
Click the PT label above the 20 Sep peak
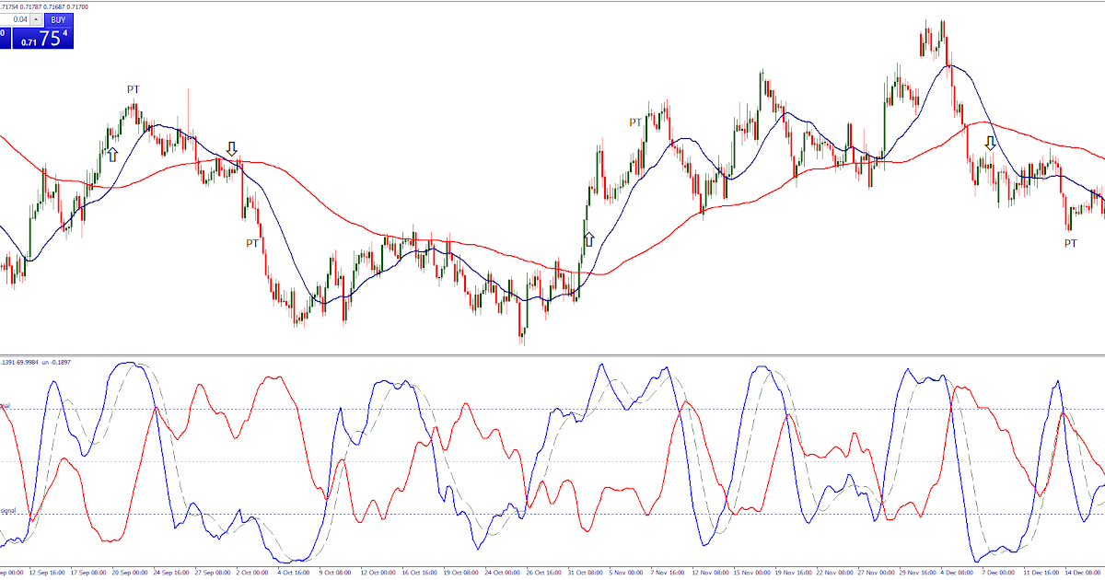click(134, 89)
